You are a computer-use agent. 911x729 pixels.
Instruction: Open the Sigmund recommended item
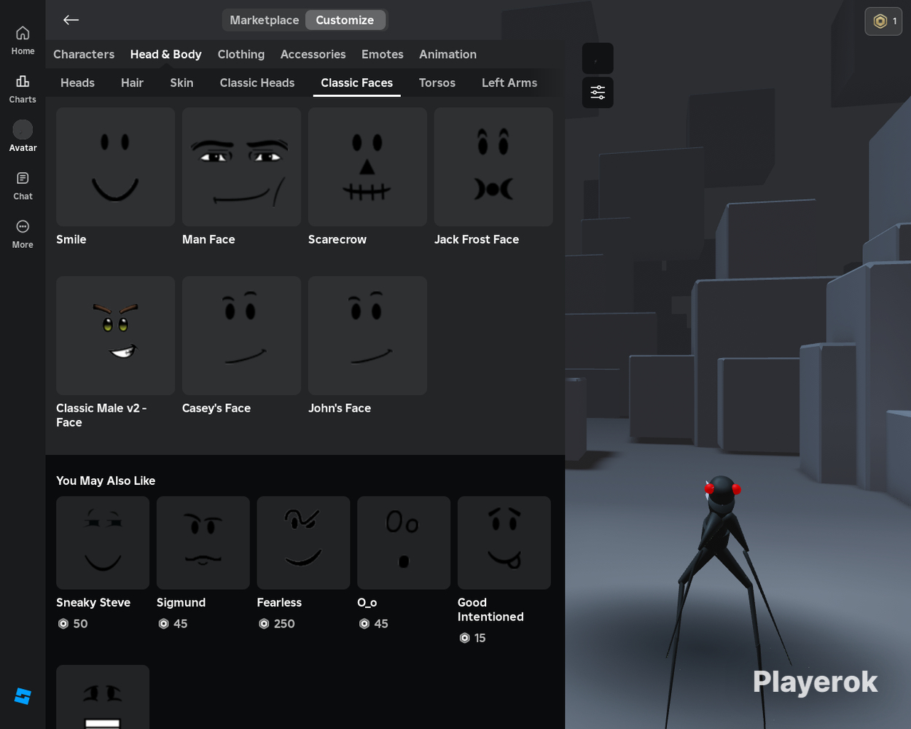pyautogui.click(x=203, y=543)
